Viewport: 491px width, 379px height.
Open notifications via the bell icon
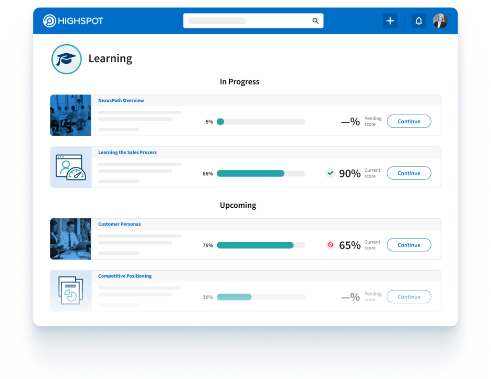coord(418,21)
